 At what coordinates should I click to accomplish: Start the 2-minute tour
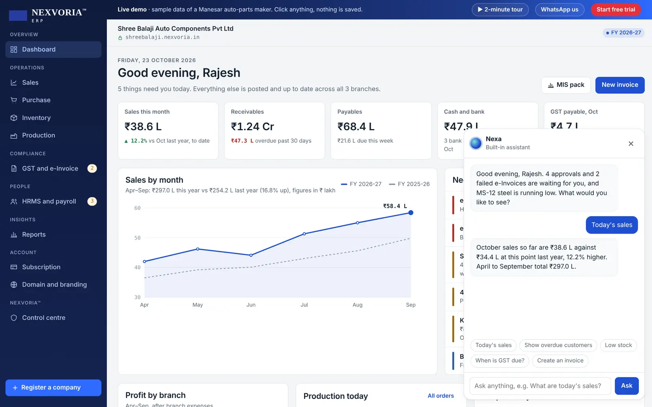[x=500, y=9]
